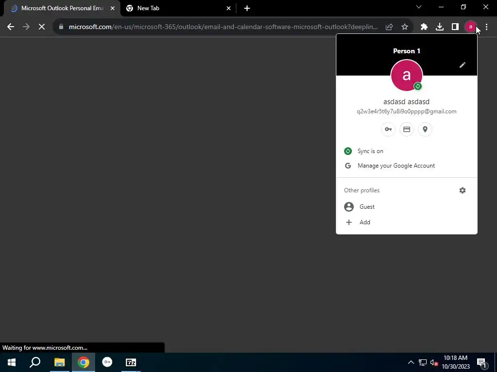Switch to Microsoft Outlook Personal Email tab
Viewport: 497px width, 372px height.
click(x=62, y=8)
